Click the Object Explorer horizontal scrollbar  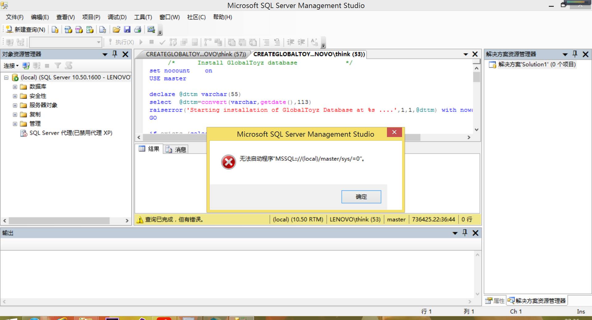pos(66,221)
